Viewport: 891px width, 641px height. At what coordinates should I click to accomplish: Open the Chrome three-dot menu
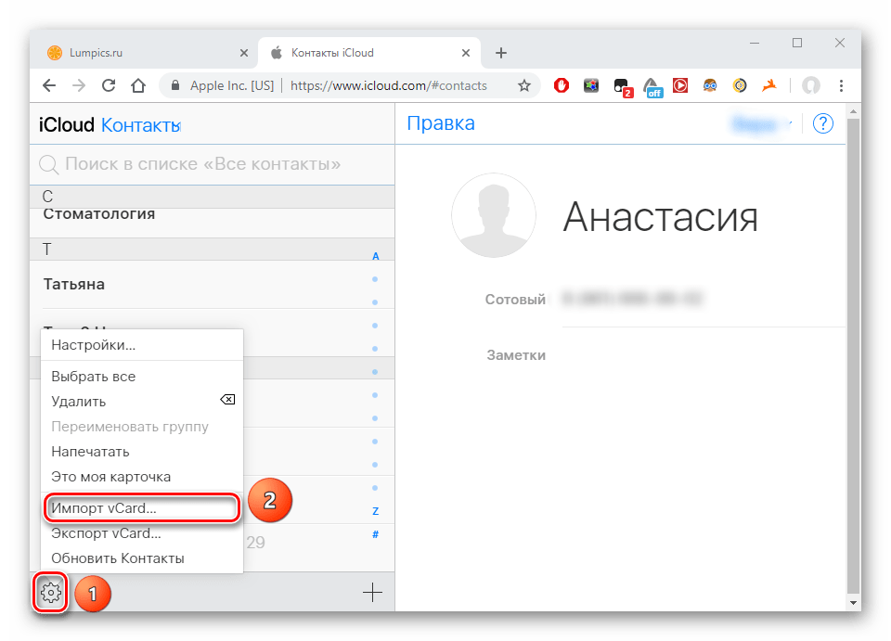click(841, 85)
